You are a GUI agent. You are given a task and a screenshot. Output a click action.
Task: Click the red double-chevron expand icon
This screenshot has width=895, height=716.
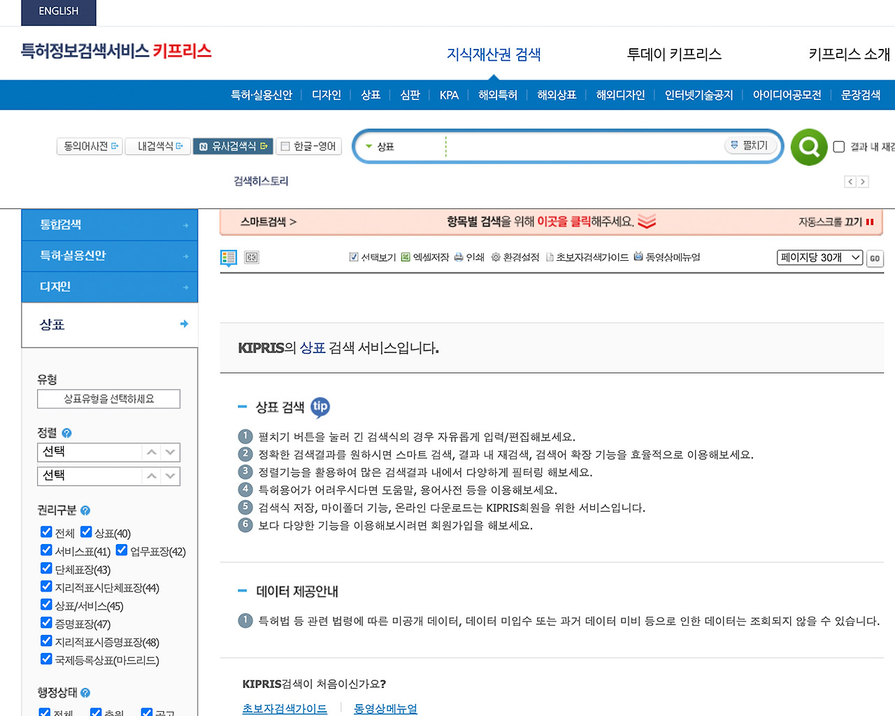coord(647,222)
